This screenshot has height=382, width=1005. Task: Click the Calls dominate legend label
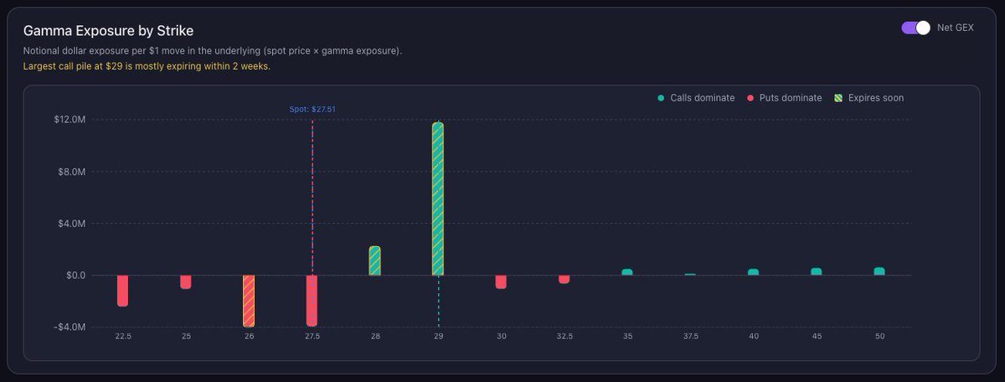[x=703, y=98]
